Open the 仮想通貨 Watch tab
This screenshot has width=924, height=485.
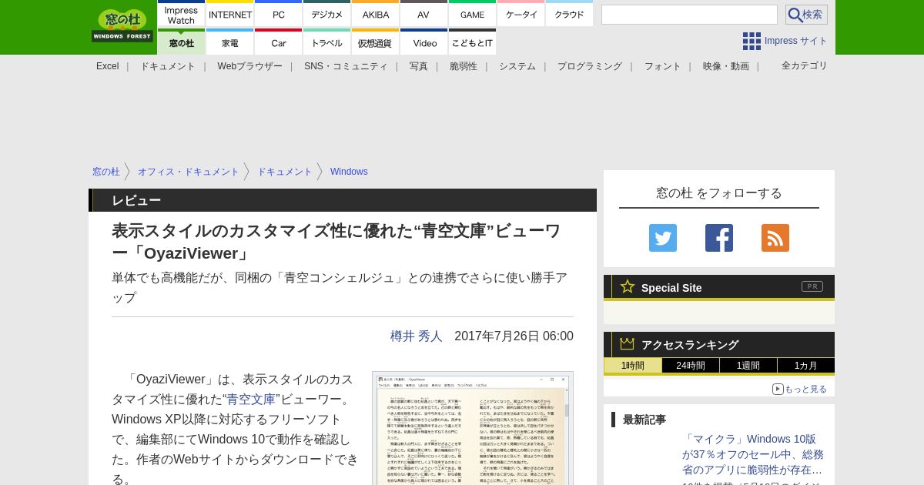376,42
